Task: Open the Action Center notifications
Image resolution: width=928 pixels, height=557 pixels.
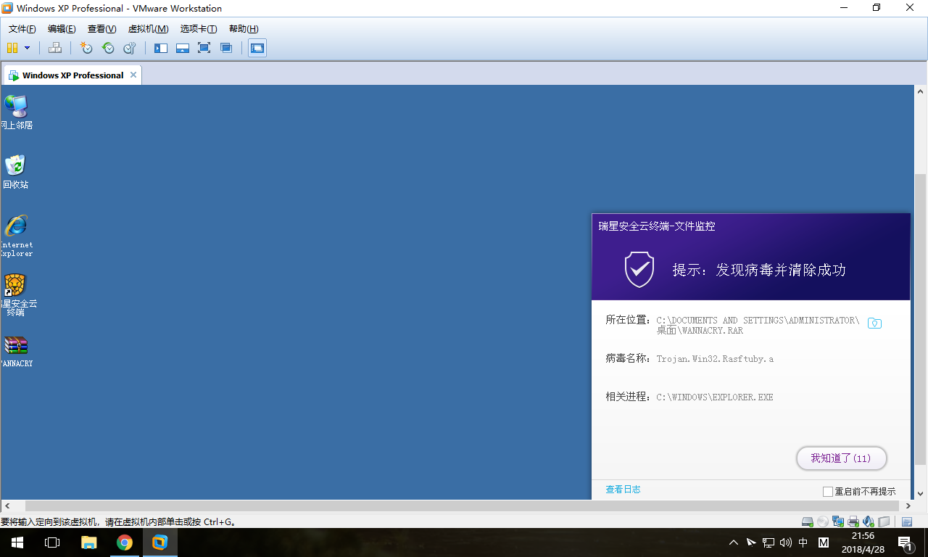Action: pyautogui.click(x=906, y=542)
